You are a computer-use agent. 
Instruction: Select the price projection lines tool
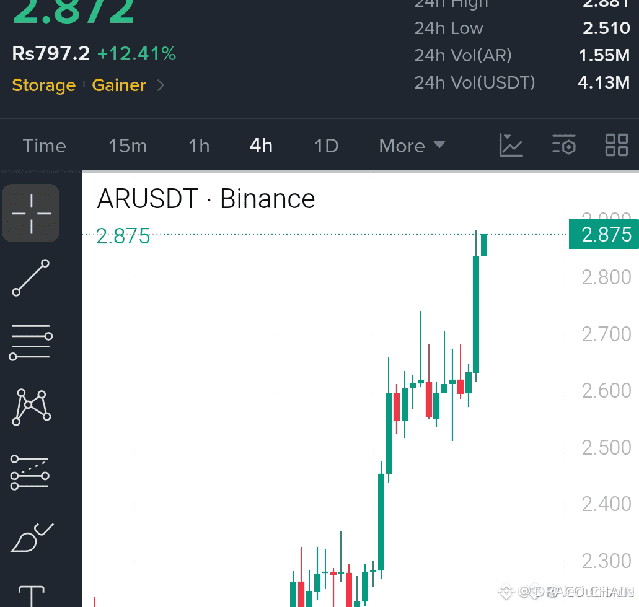click(30, 473)
